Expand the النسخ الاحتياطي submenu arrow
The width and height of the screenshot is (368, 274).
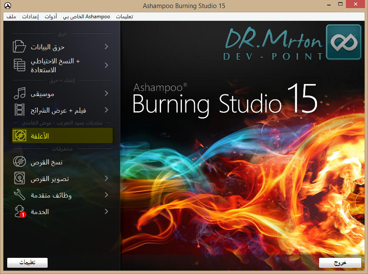pos(106,65)
